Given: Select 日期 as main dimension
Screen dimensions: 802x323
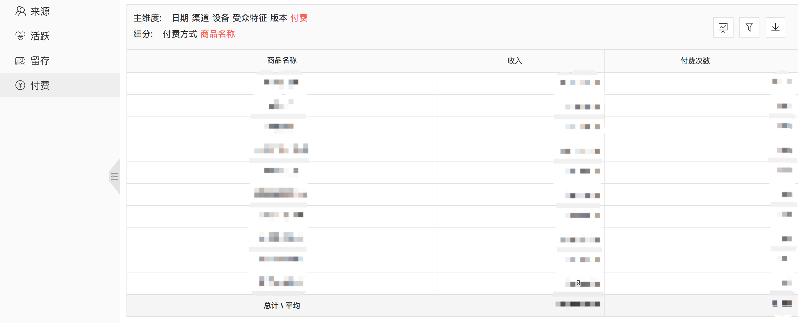Looking at the screenshot, I should (180, 18).
